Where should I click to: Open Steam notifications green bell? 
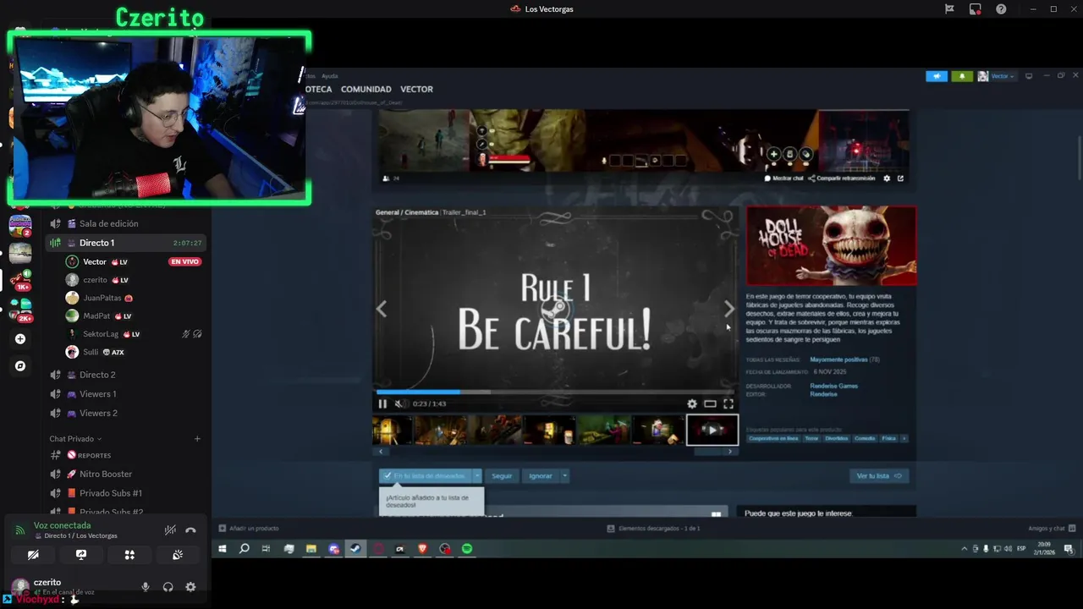pyautogui.click(x=962, y=76)
